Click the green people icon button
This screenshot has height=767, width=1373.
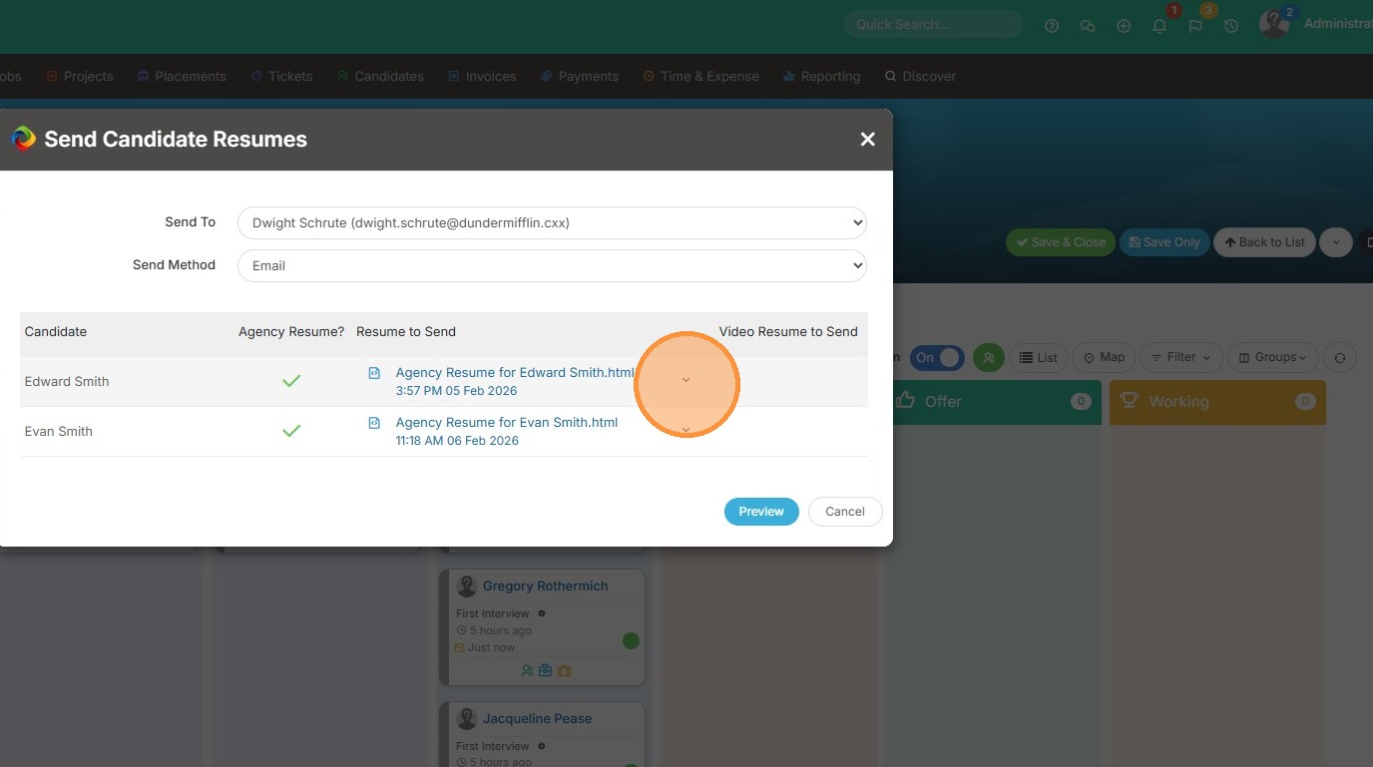pyautogui.click(x=989, y=357)
